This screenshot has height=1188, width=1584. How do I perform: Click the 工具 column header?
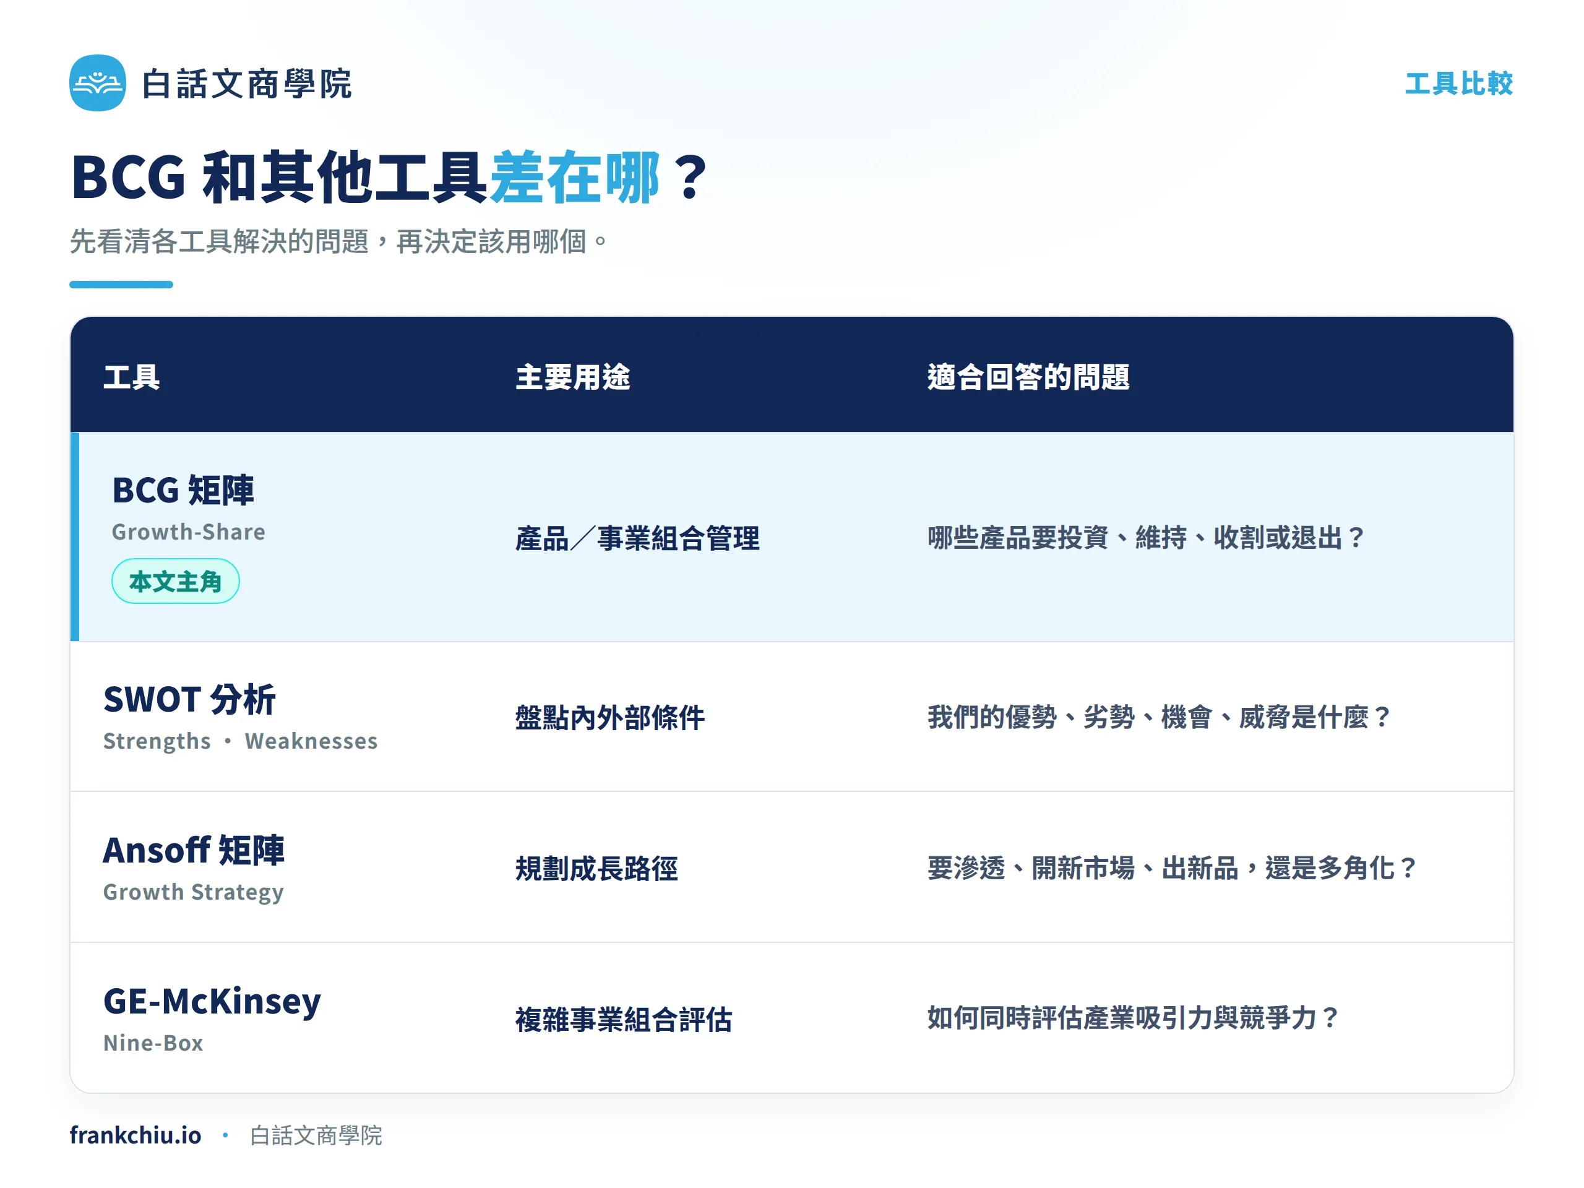(x=131, y=377)
